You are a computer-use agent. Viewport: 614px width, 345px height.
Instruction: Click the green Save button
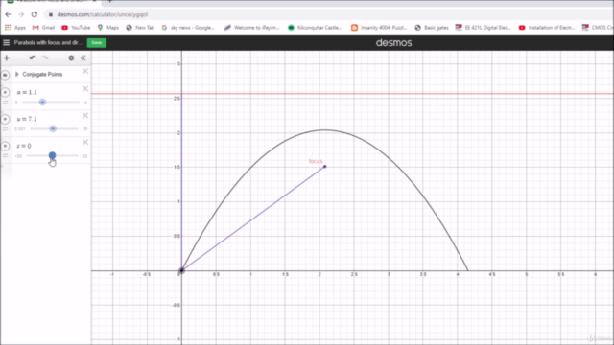point(96,42)
